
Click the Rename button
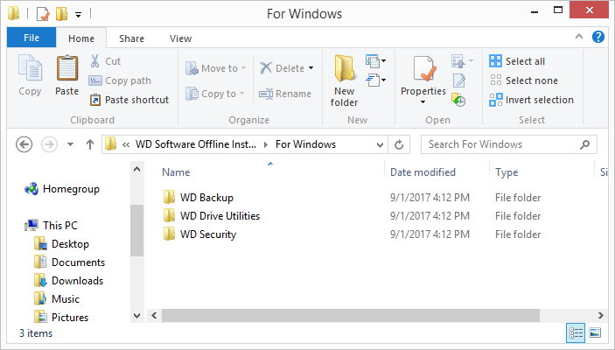tap(285, 94)
